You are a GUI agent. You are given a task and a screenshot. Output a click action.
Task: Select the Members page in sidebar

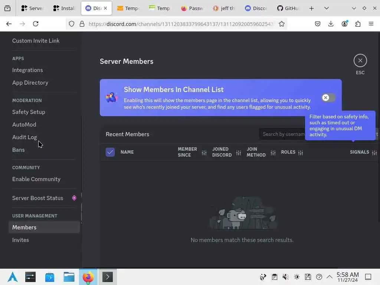tap(44, 227)
